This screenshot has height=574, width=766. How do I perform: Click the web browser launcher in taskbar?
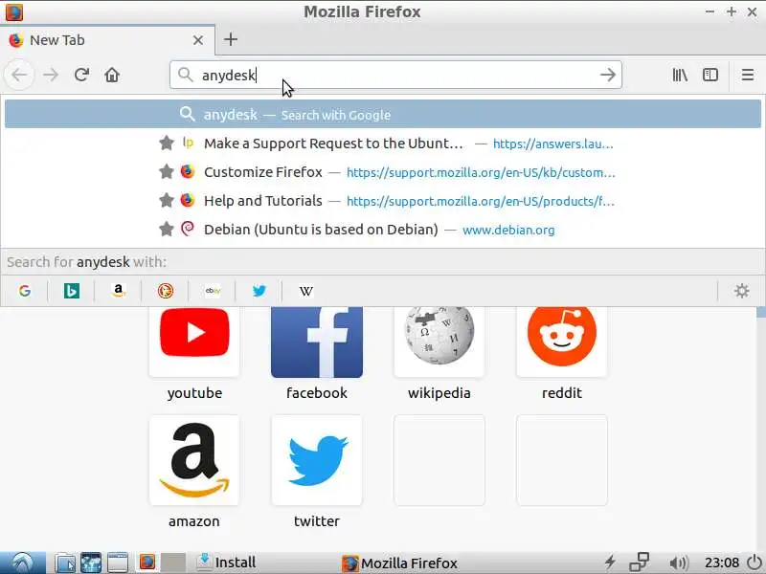[91, 563]
